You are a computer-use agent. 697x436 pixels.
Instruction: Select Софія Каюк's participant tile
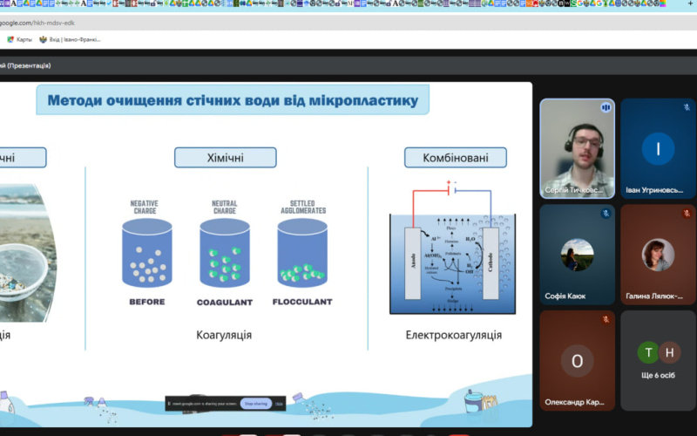tap(576, 254)
